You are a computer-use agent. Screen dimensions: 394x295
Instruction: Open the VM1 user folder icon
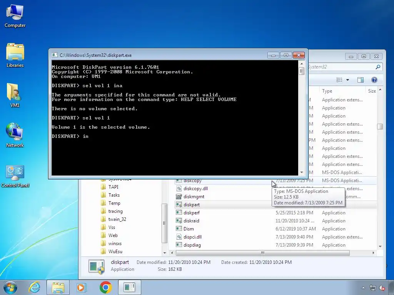(14, 95)
